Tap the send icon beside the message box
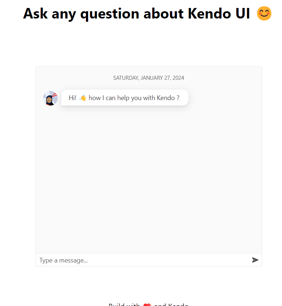Screen dimensions: 282x306 [x=255, y=260]
